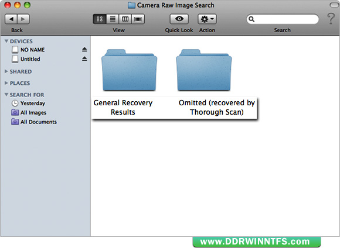
Task: Click the All Images smart folder icon
Action: pyautogui.click(x=15, y=112)
